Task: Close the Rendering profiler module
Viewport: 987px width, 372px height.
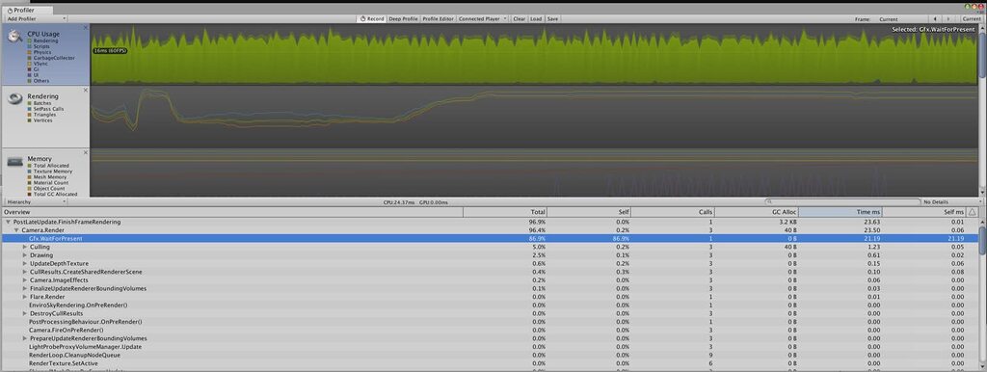Action: tap(86, 90)
